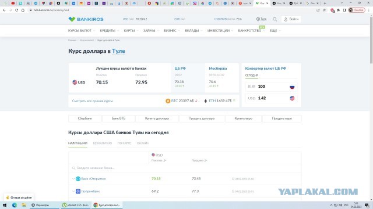Switch to the БЕЗНАЛИЧНО tab

tap(103, 143)
